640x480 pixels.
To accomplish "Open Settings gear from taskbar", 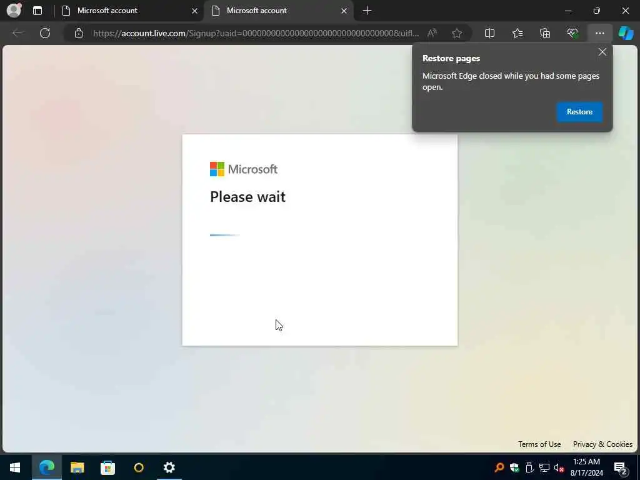I will pos(169,467).
